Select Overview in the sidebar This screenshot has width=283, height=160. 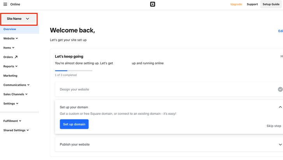pos(10,29)
